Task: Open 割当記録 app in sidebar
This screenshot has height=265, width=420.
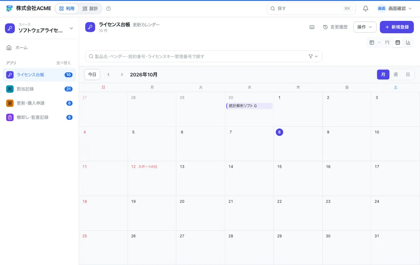Action: coord(39,89)
